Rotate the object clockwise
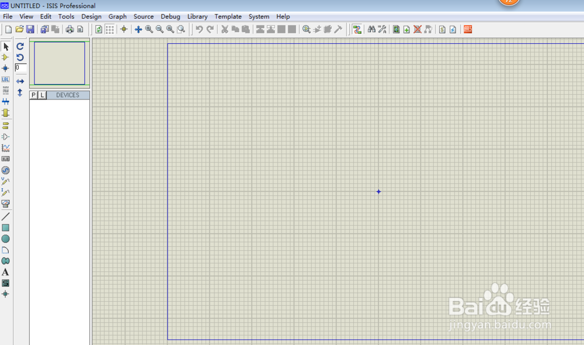 tap(20, 46)
